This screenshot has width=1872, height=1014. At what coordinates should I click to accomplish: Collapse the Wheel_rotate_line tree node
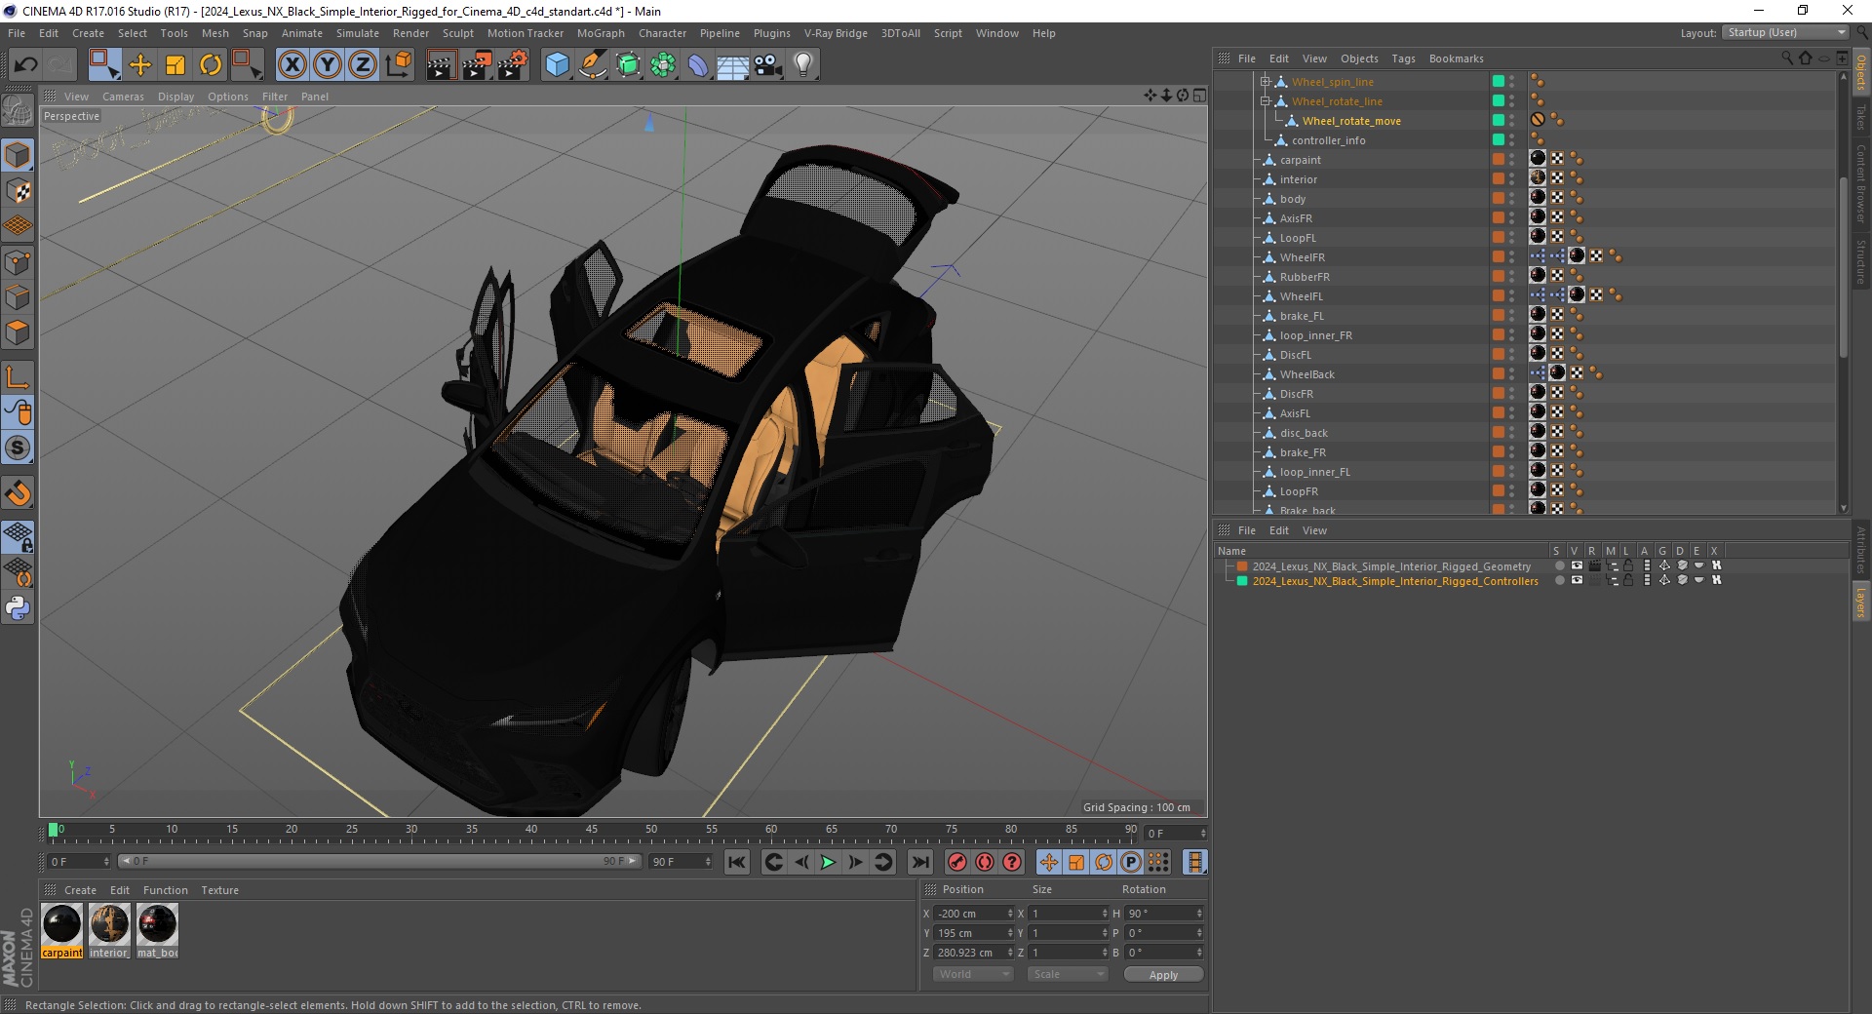[x=1265, y=100]
